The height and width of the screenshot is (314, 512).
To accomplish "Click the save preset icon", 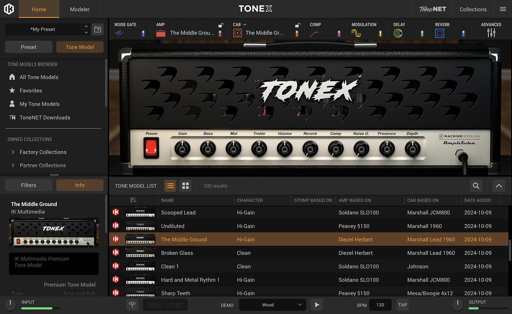I will click(98, 29).
